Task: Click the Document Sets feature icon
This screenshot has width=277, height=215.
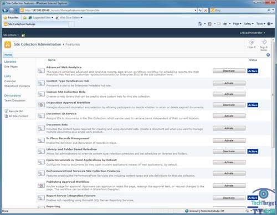Action: click(x=41, y=128)
